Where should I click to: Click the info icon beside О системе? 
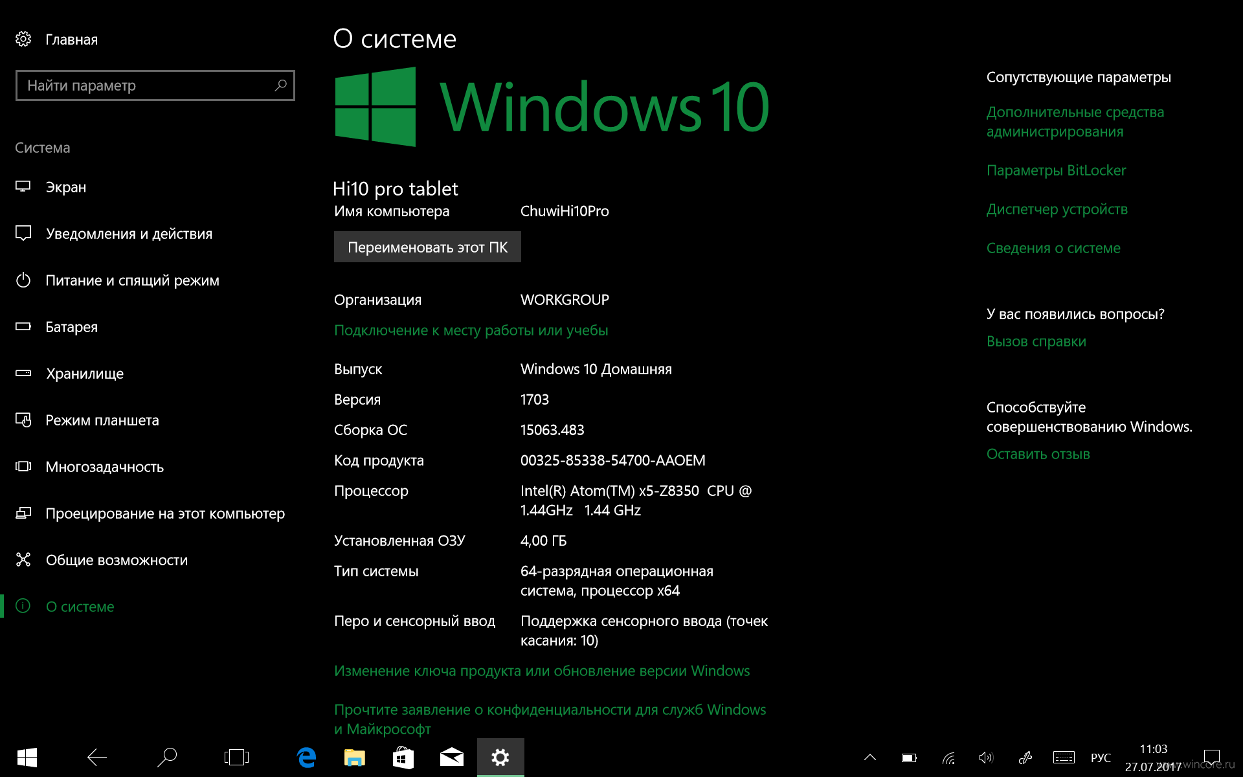[23, 606]
